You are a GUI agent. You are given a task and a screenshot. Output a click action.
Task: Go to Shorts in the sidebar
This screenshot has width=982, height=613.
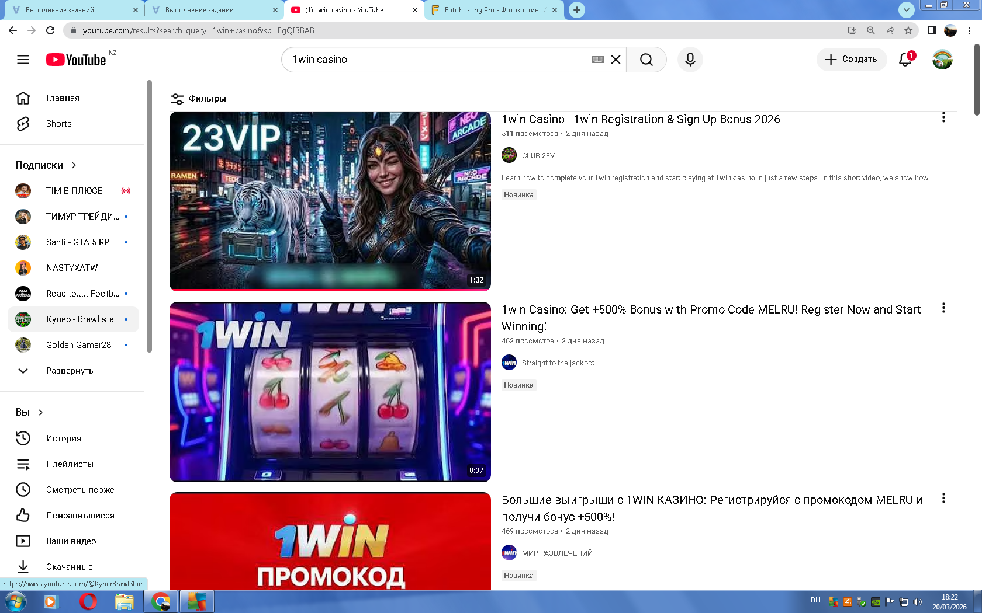point(58,124)
